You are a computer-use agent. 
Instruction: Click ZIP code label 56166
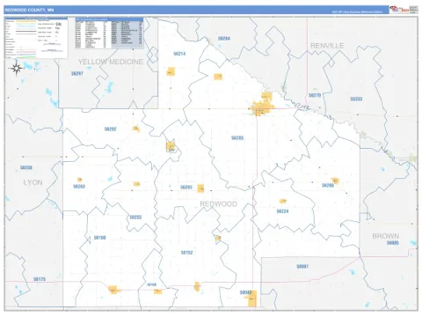pyautogui.click(x=151, y=284)
